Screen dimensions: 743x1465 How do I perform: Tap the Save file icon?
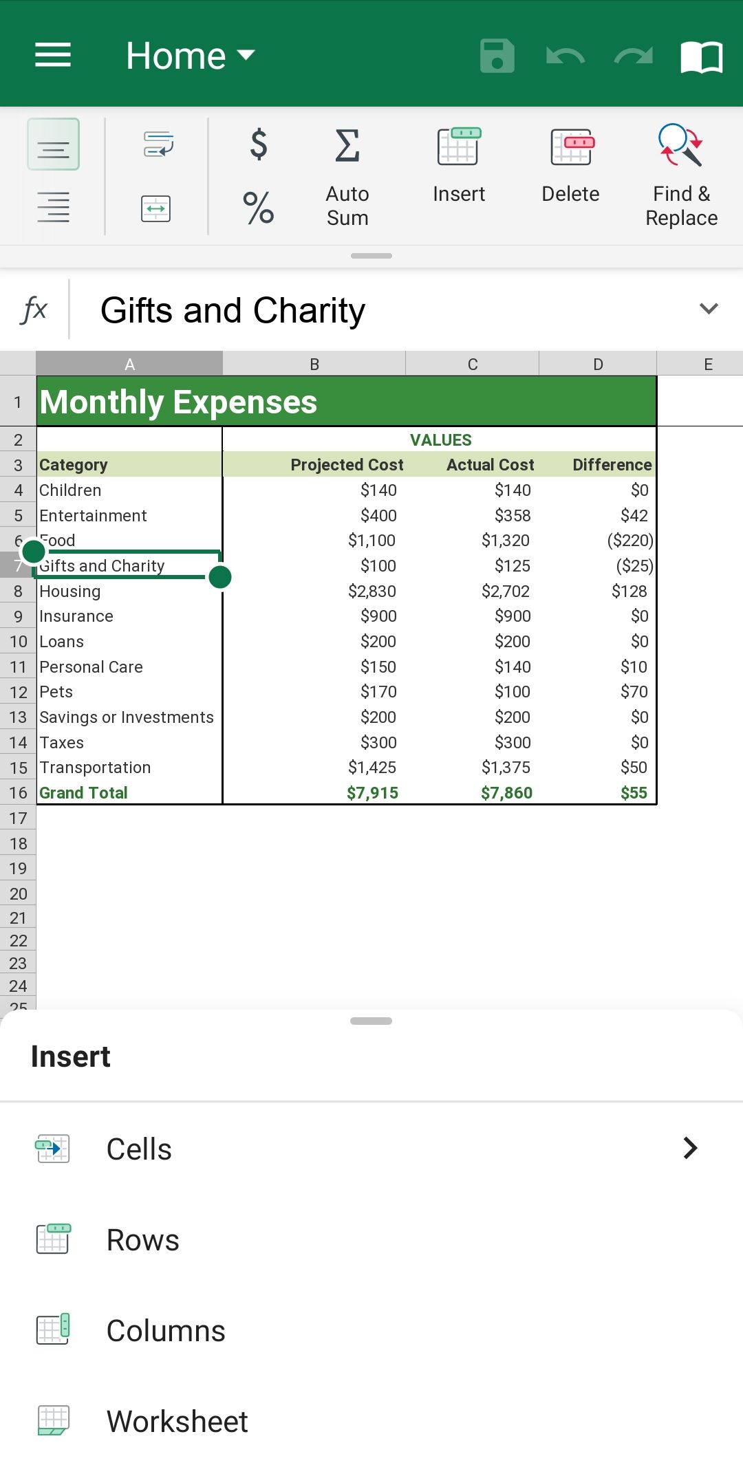(497, 56)
